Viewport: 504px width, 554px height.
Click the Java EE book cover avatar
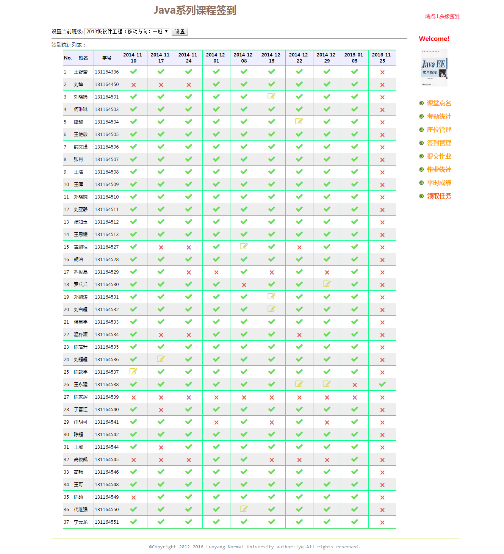click(x=434, y=67)
